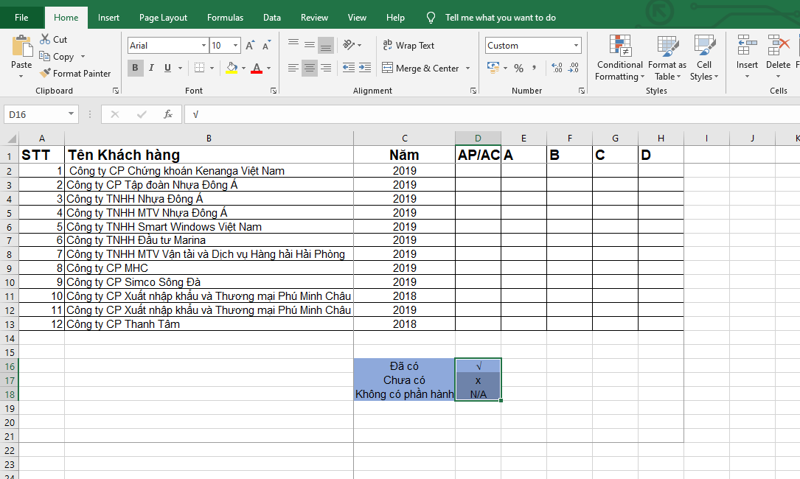Click Tell me what you want to do
The height and width of the screenshot is (479, 800).
pyautogui.click(x=500, y=18)
